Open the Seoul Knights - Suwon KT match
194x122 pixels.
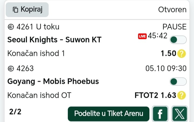(x=54, y=40)
